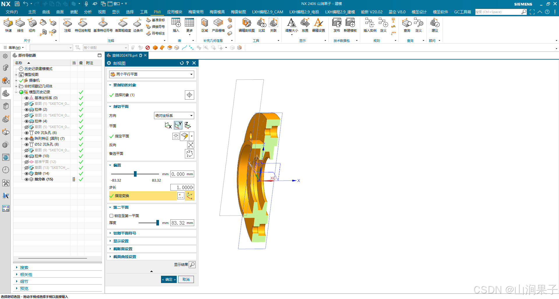This screenshot has width=559, height=299.
Task: Open the 应用模块 ribbon tab
Action: pos(175,12)
